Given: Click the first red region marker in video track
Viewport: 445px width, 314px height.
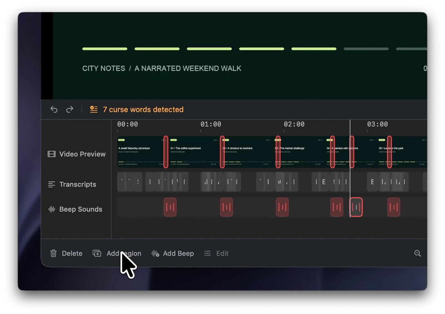Looking at the screenshot, I should (x=166, y=152).
